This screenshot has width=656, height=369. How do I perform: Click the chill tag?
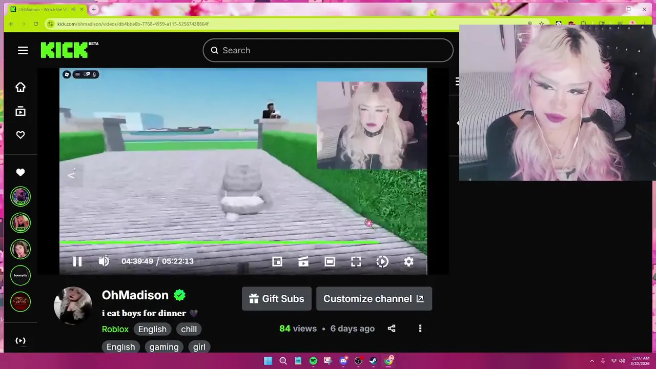[x=189, y=329]
